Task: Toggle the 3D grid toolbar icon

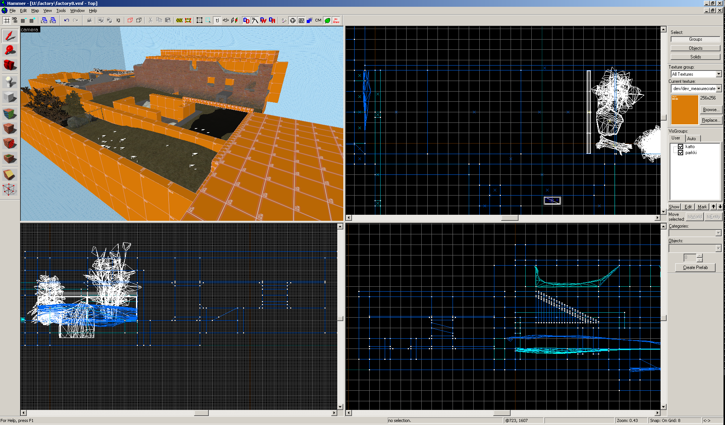Action: click(x=15, y=20)
